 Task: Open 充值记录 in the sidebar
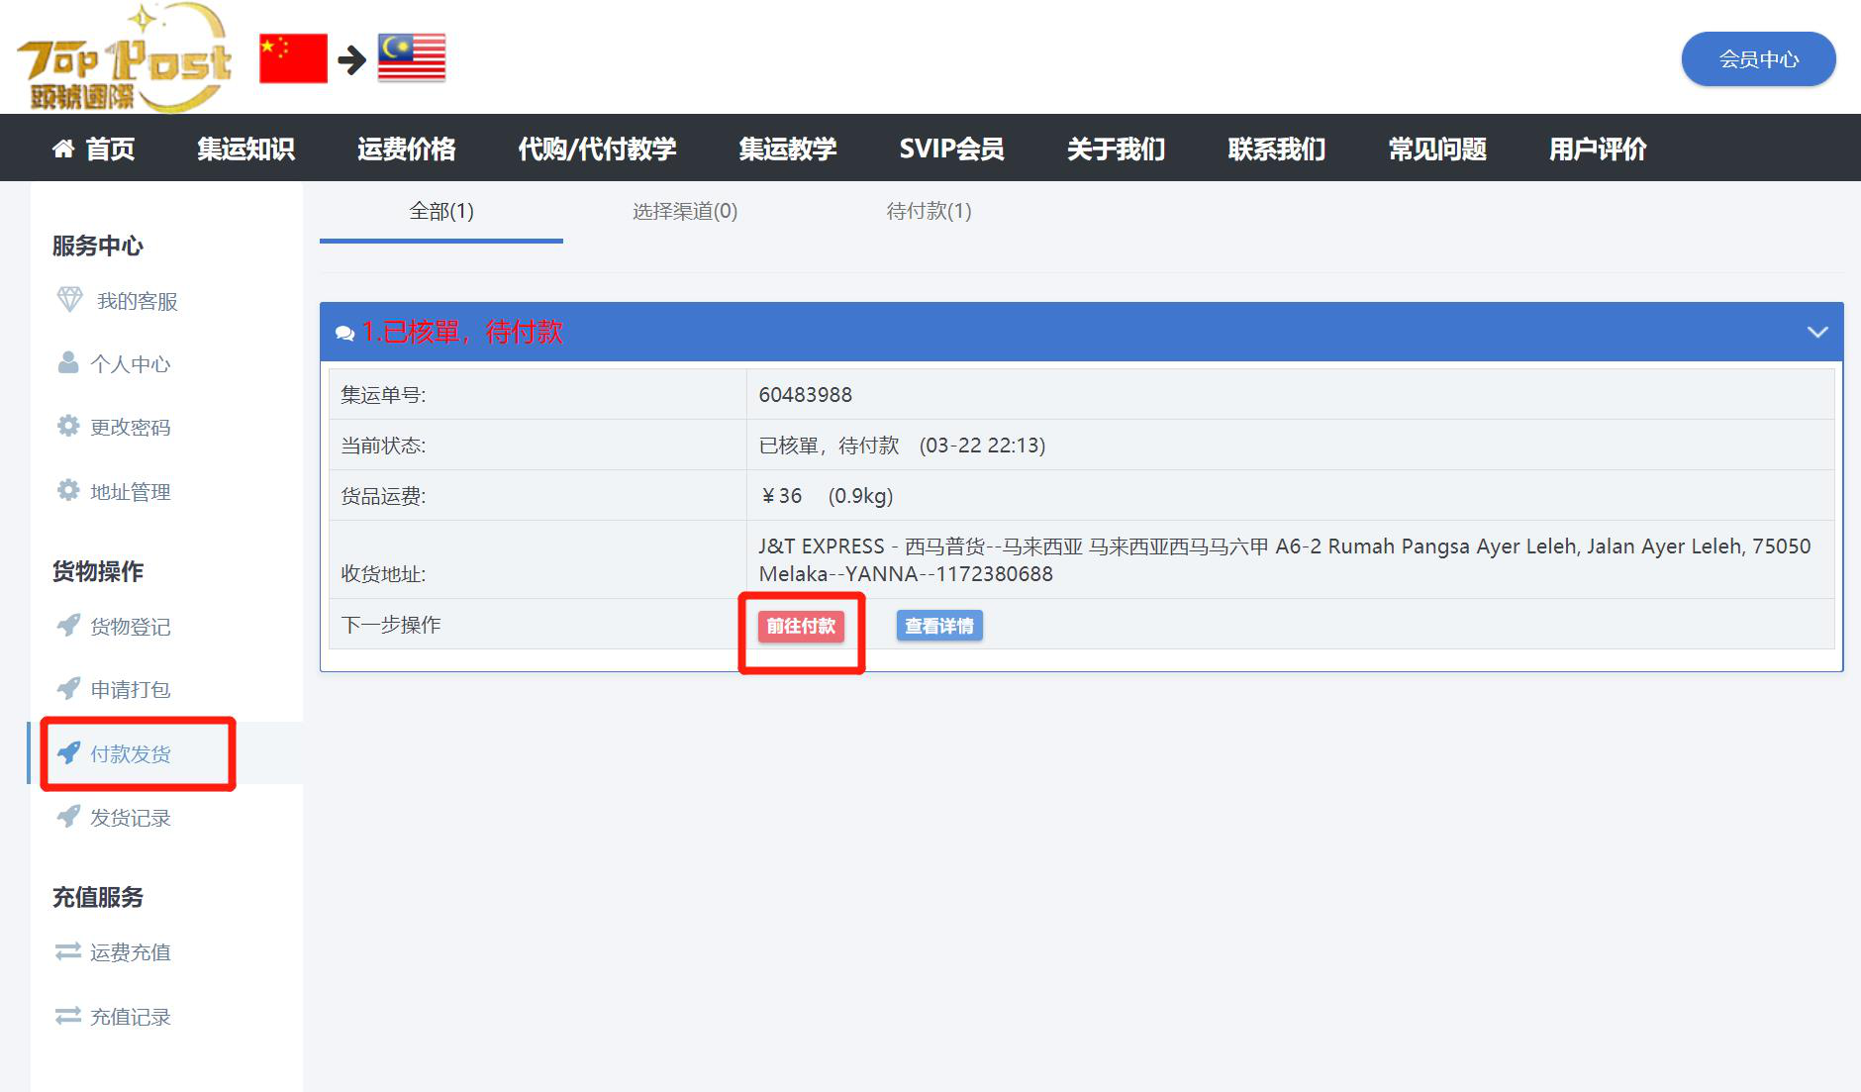[131, 1017]
